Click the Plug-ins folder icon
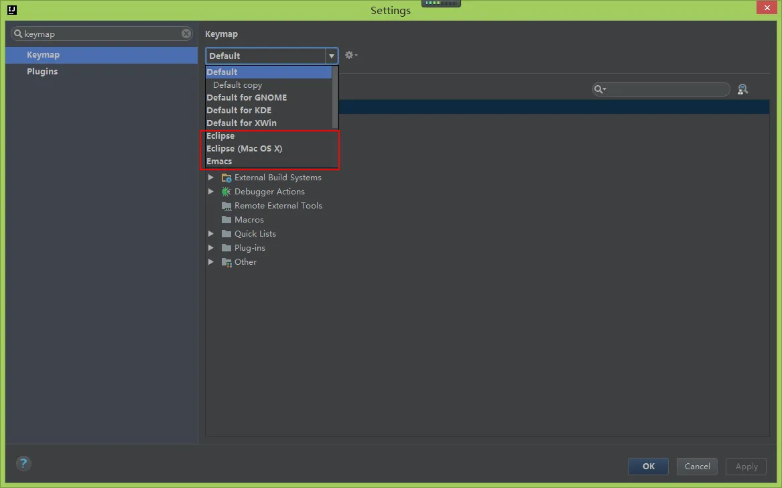Screen dimensions: 782x488 point(226,247)
